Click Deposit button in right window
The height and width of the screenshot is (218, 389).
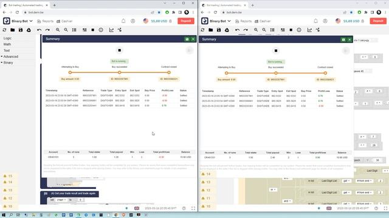coord(378,21)
